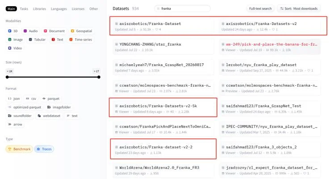Screen dimensions: 335x179
Task: Open IPEC-COMMUNITY/nyu_franka_play_dataset
Action: click(270, 129)
